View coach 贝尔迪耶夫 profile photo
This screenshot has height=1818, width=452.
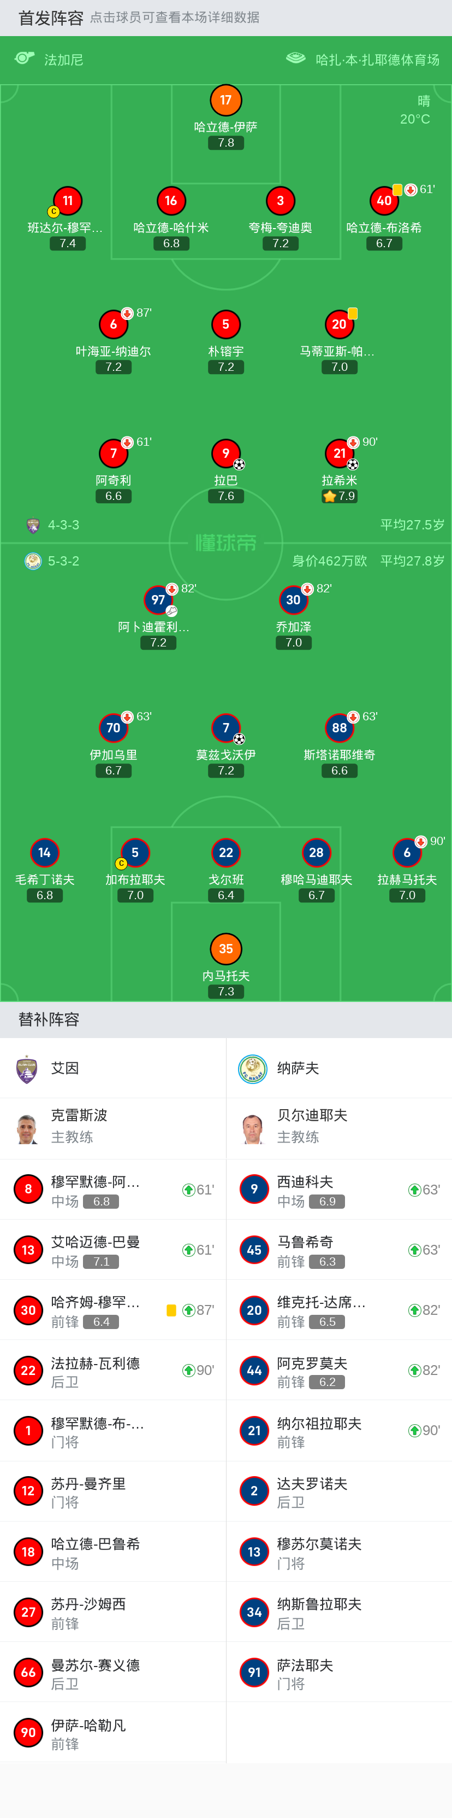tap(253, 1128)
